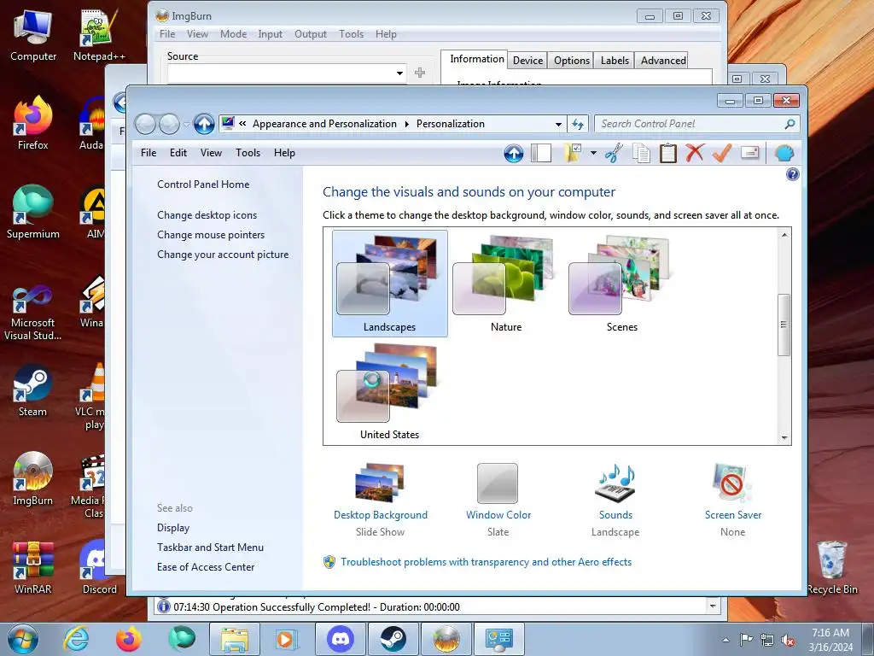The height and width of the screenshot is (656, 874).
Task: Open ImgBurn Help menu
Action: [386, 34]
